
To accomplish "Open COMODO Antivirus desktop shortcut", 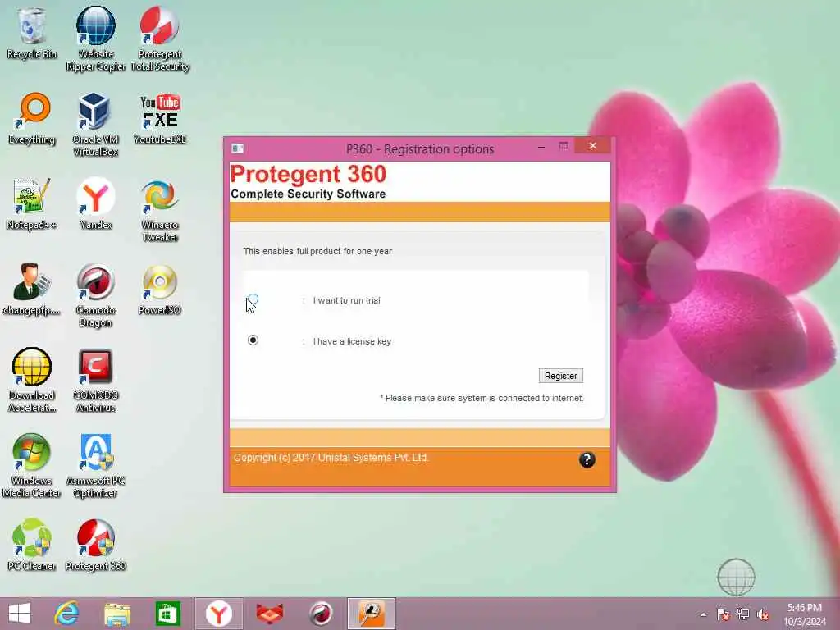I will pyautogui.click(x=95, y=380).
